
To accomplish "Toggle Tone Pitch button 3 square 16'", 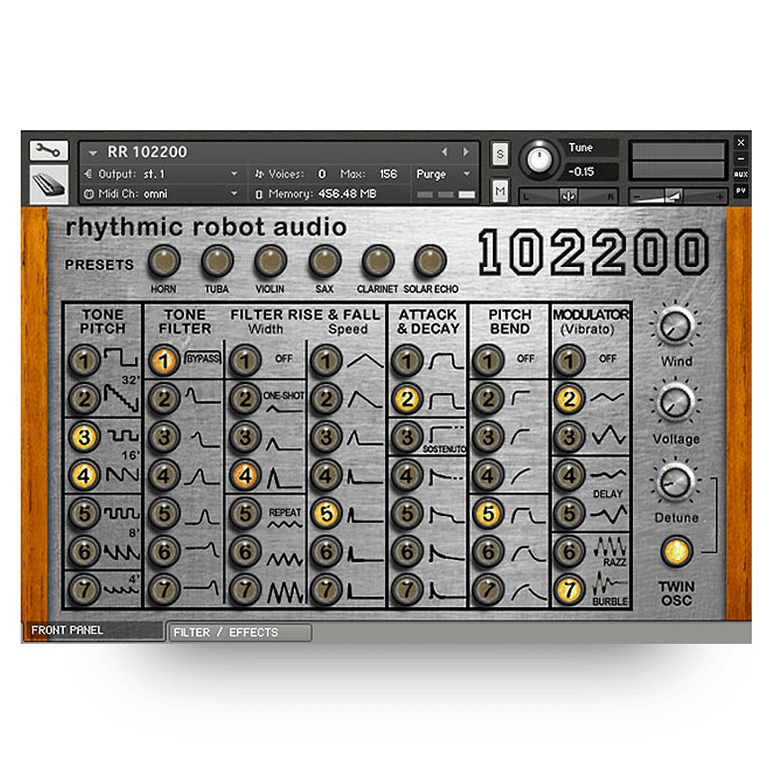I will [x=84, y=437].
